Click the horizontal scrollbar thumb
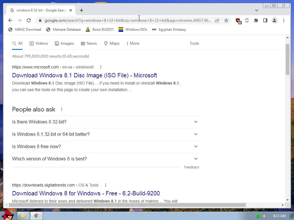 pos(127,205)
